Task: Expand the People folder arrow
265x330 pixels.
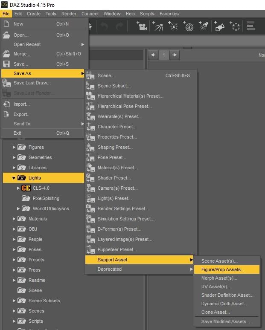Action: point(14,239)
